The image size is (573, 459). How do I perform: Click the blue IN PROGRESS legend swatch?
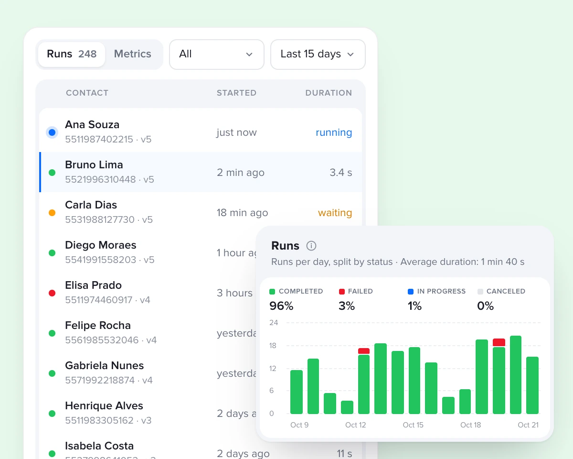click(x=411, y=291)
